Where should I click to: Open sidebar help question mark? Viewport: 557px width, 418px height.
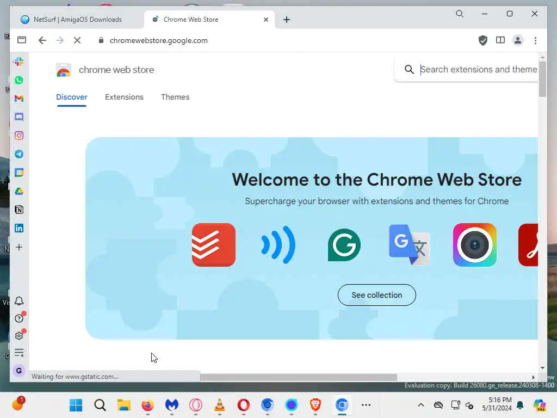click(x=19, y=318)
